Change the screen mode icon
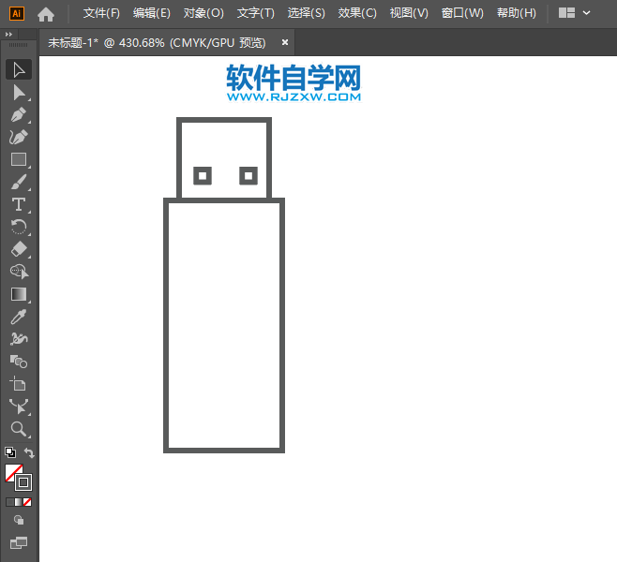Image resolution: width=617 pixels, height=562 pixels. tap(19, 543)
